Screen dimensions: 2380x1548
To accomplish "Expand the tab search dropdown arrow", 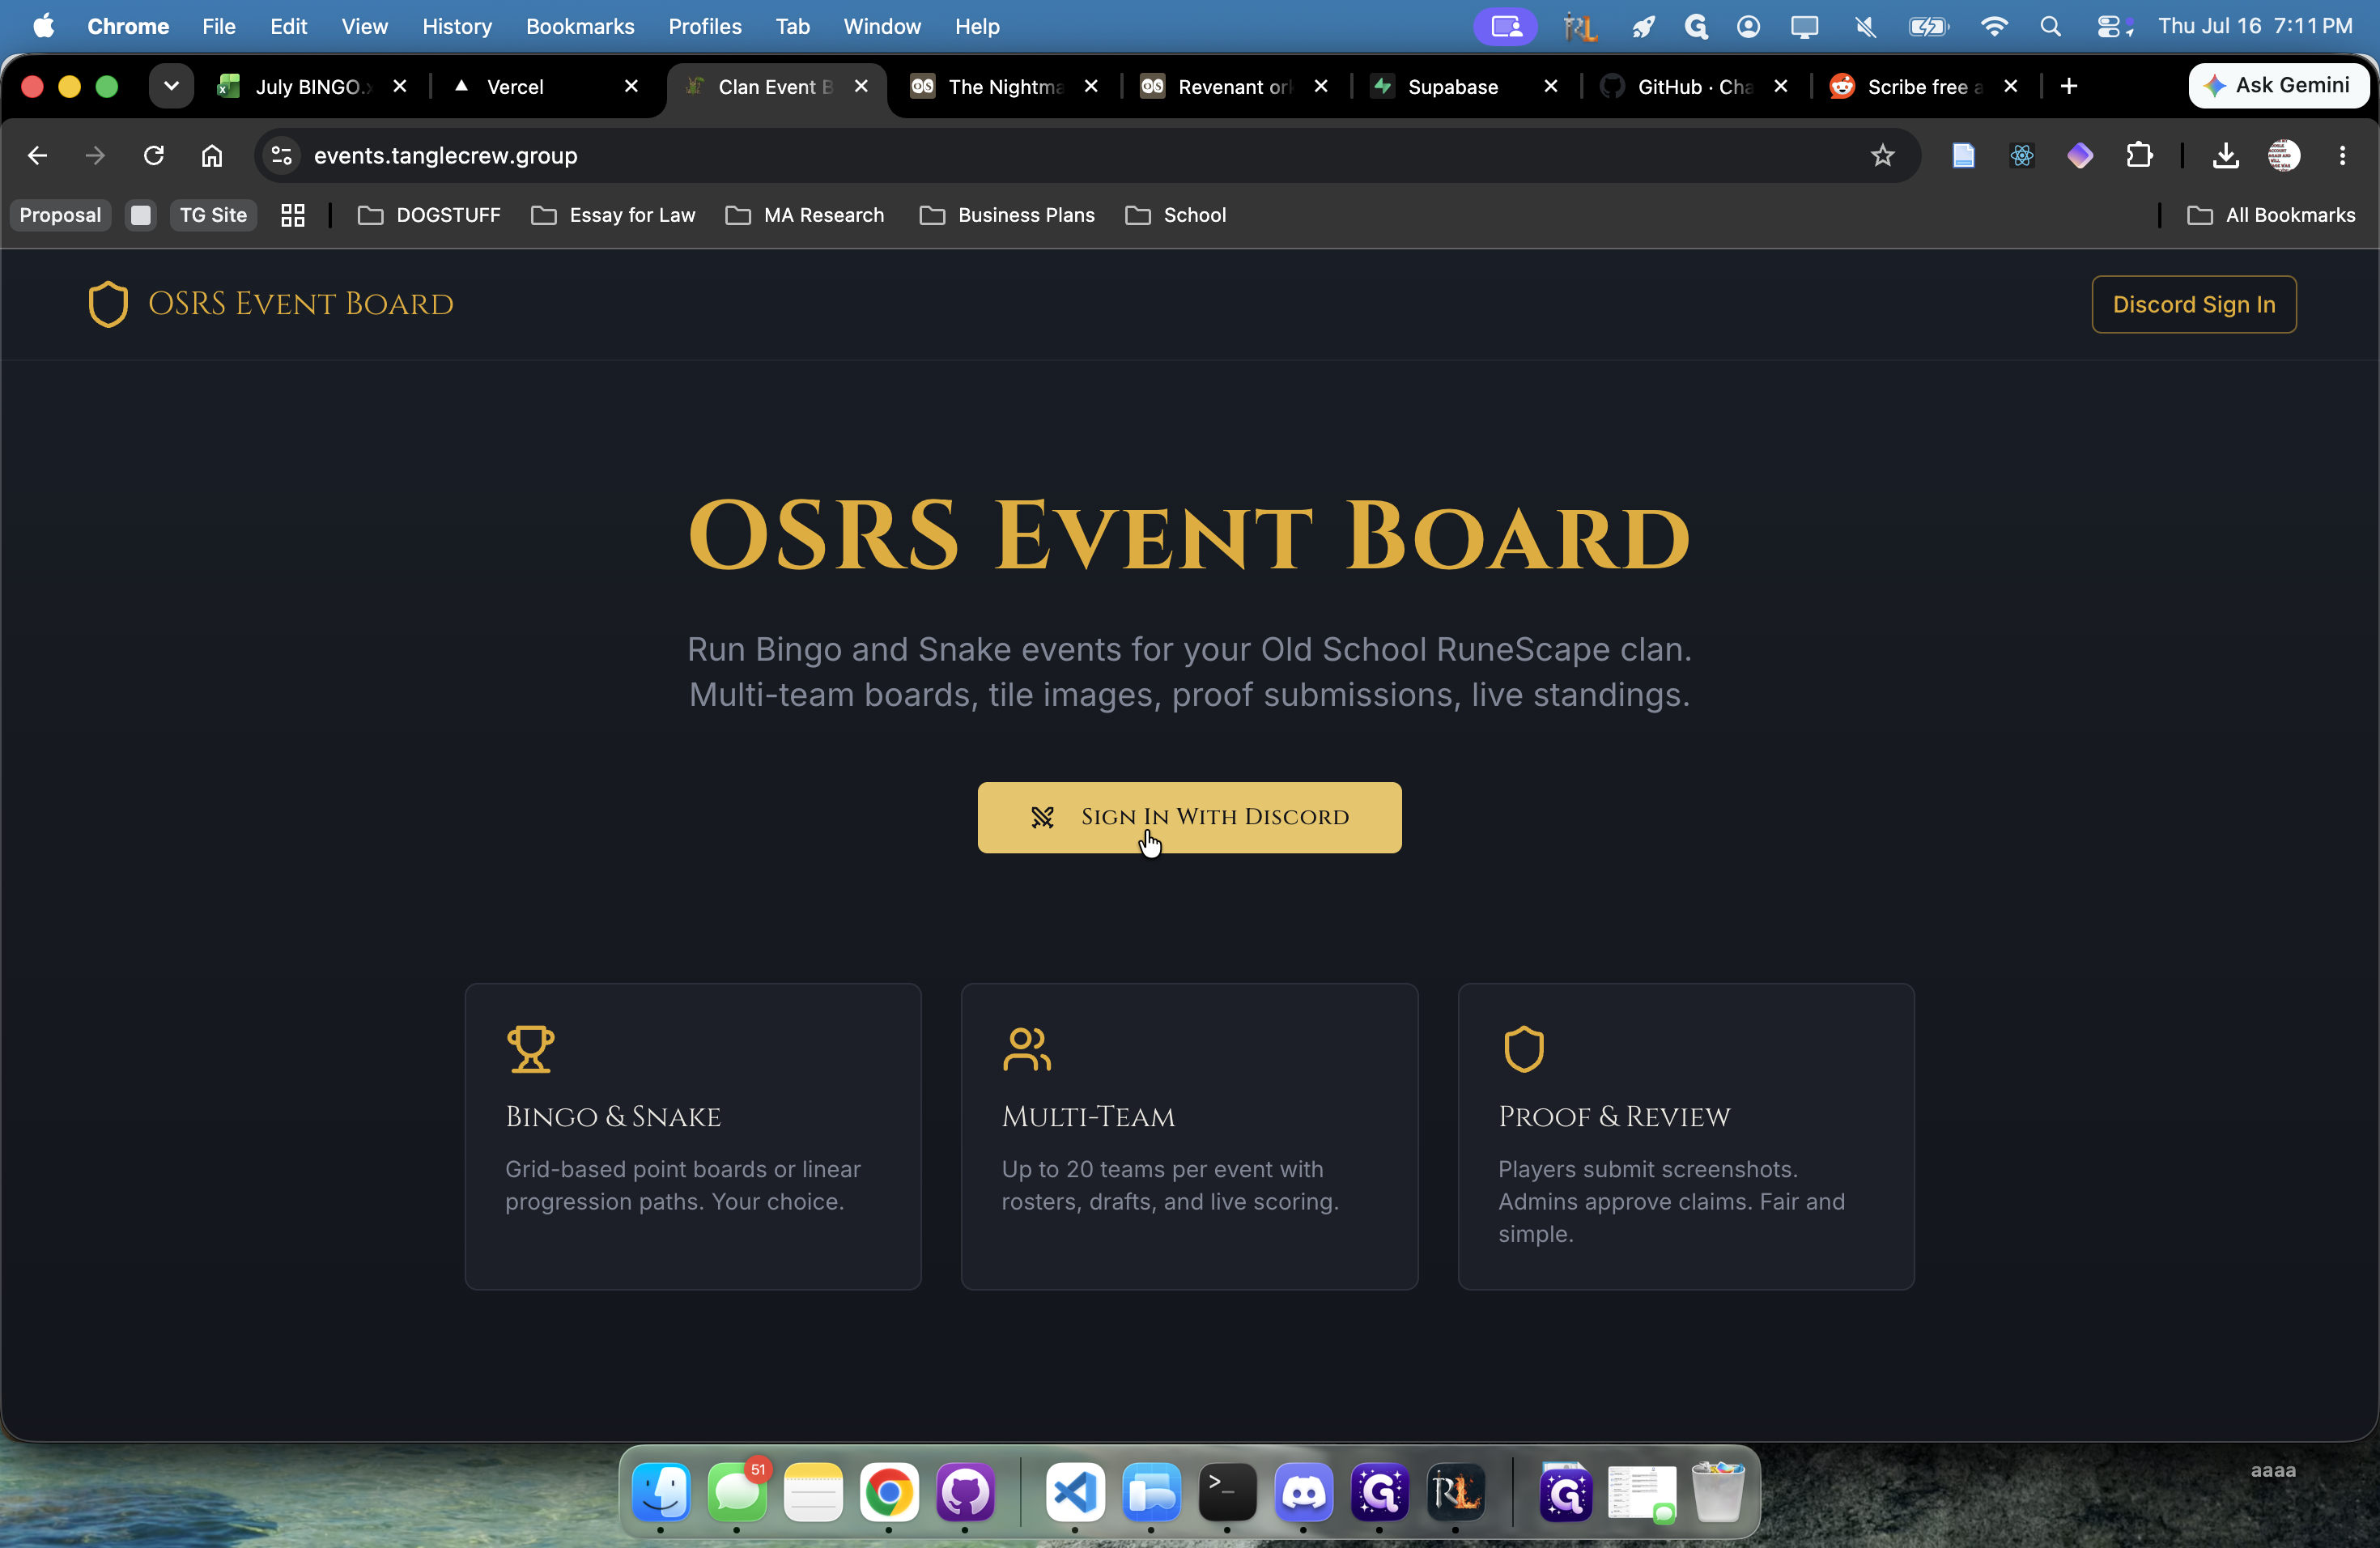I will 171,86.
